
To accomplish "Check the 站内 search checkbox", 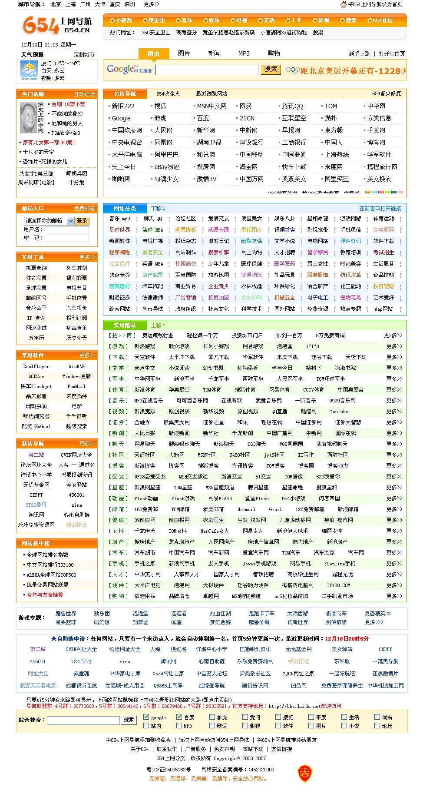I will (x=146, y=725).
